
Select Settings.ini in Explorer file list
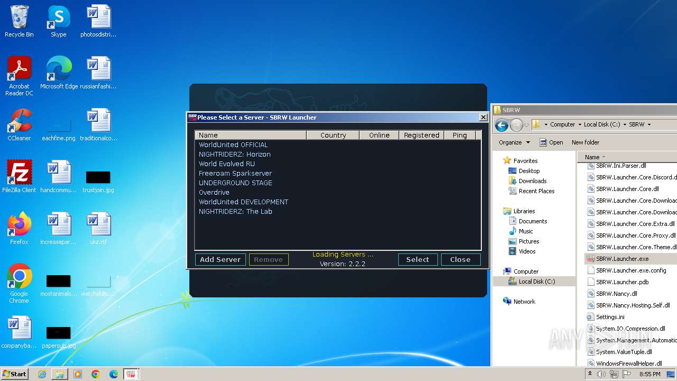point(606,317)
